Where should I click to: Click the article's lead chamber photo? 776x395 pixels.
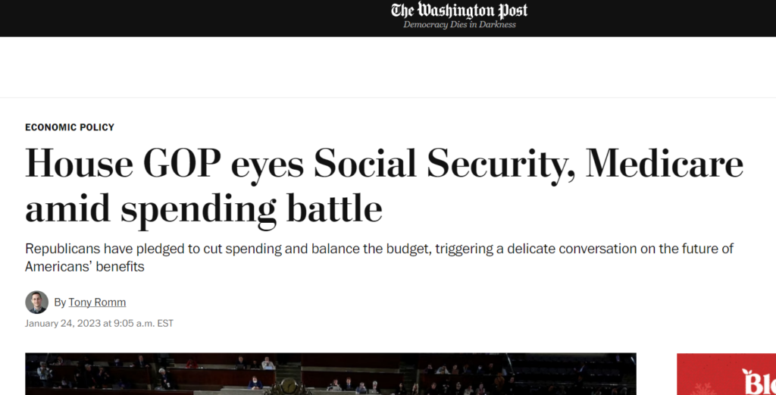click(x=330, y=374)
